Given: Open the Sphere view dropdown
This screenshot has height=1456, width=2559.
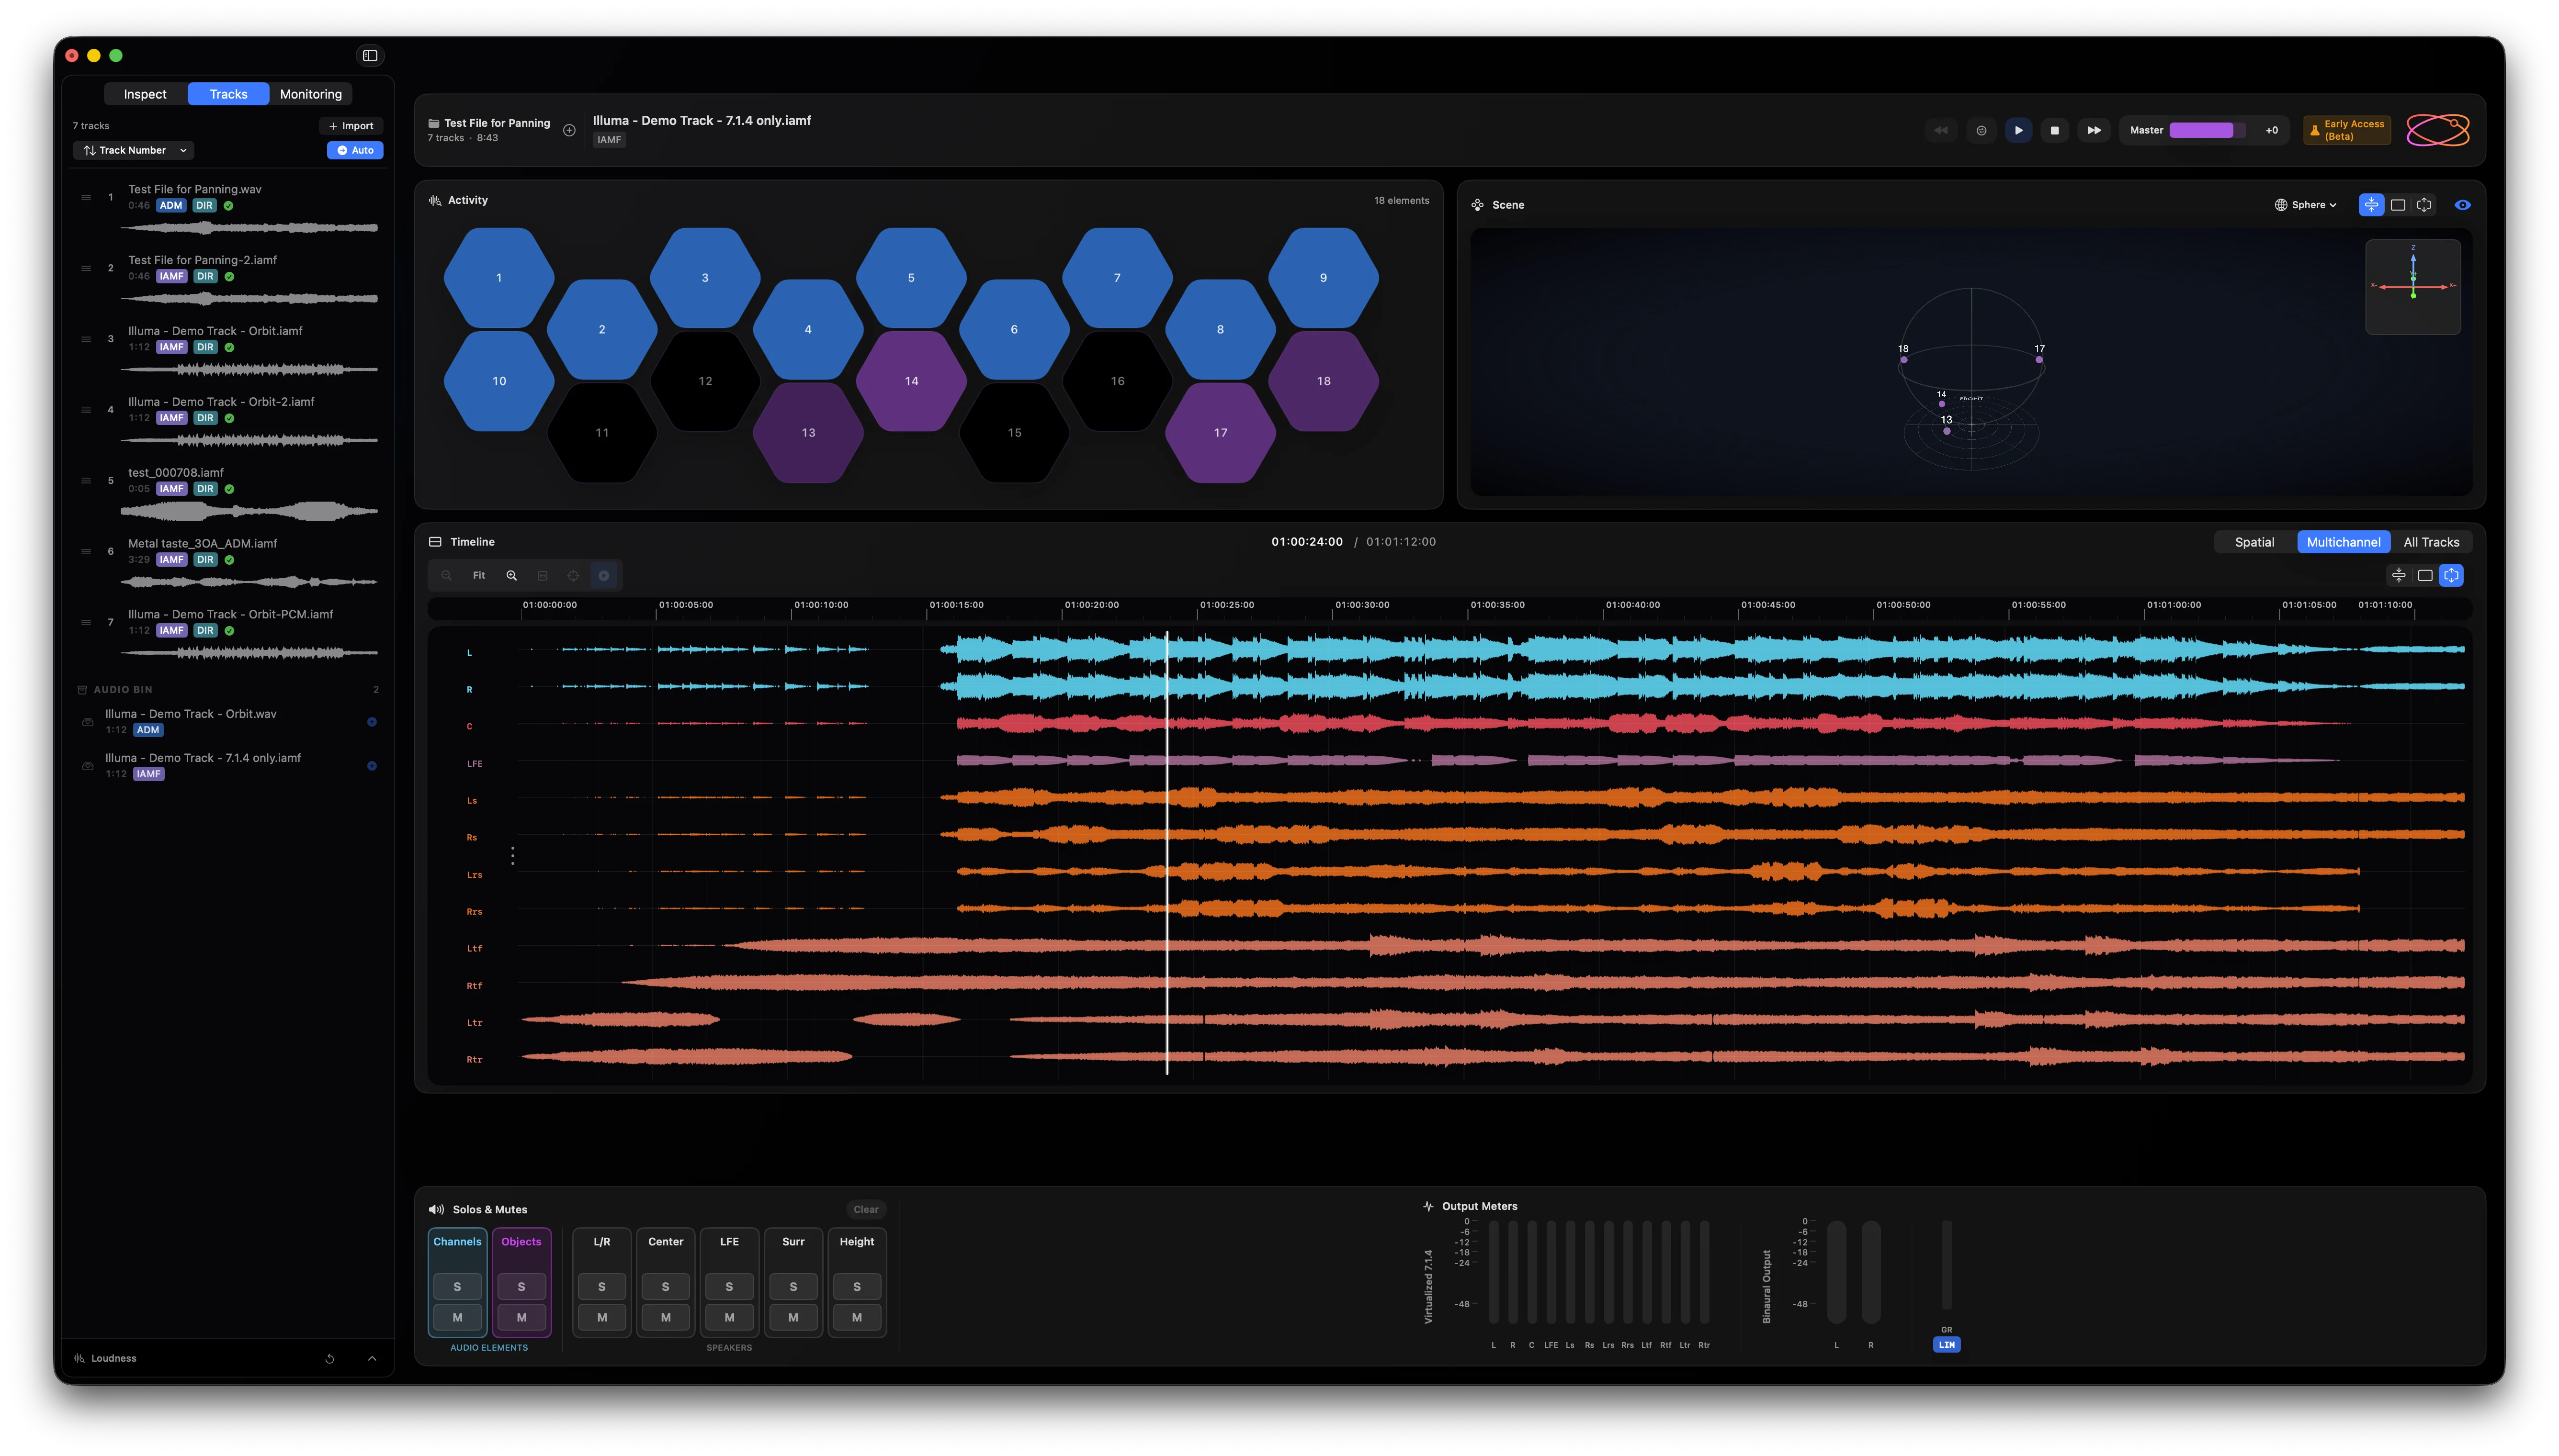Looking at the screenshot, I should coord(2306,205).
